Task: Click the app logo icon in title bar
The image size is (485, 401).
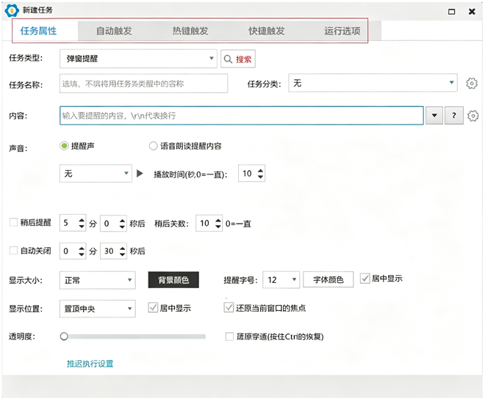Action: [x=12, y=10]
